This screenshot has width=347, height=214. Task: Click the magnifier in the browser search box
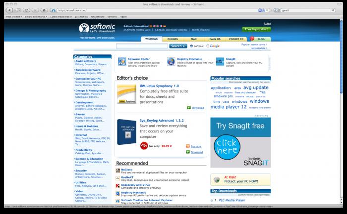[x=333, y=10]
